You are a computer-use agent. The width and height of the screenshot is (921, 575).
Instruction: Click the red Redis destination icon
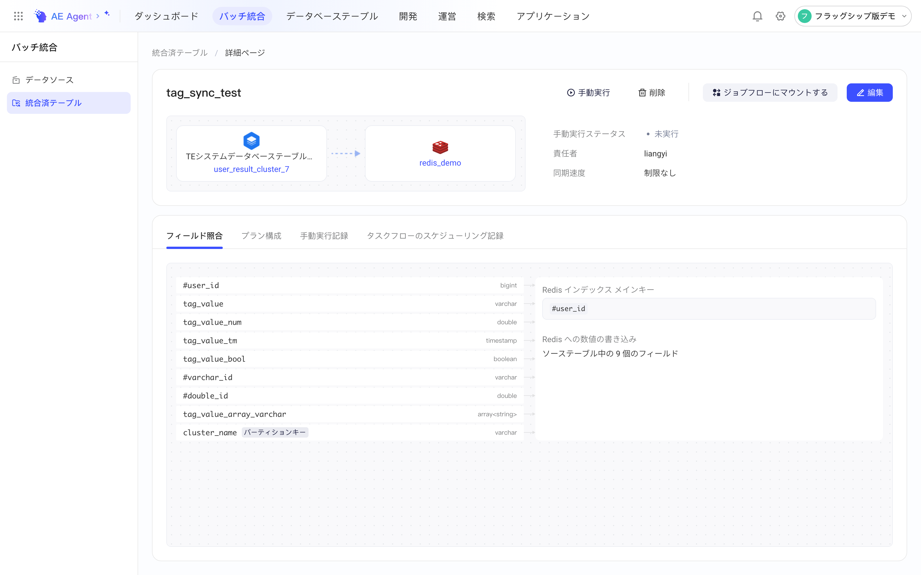click(x=440, y=147)
